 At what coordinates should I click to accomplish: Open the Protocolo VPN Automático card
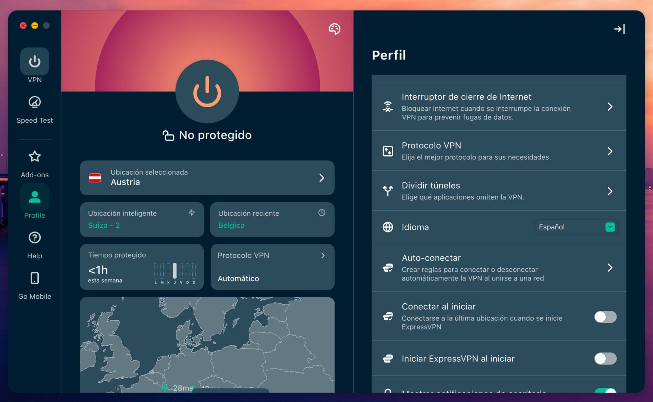pyautogui.click(x=272, y=267)
